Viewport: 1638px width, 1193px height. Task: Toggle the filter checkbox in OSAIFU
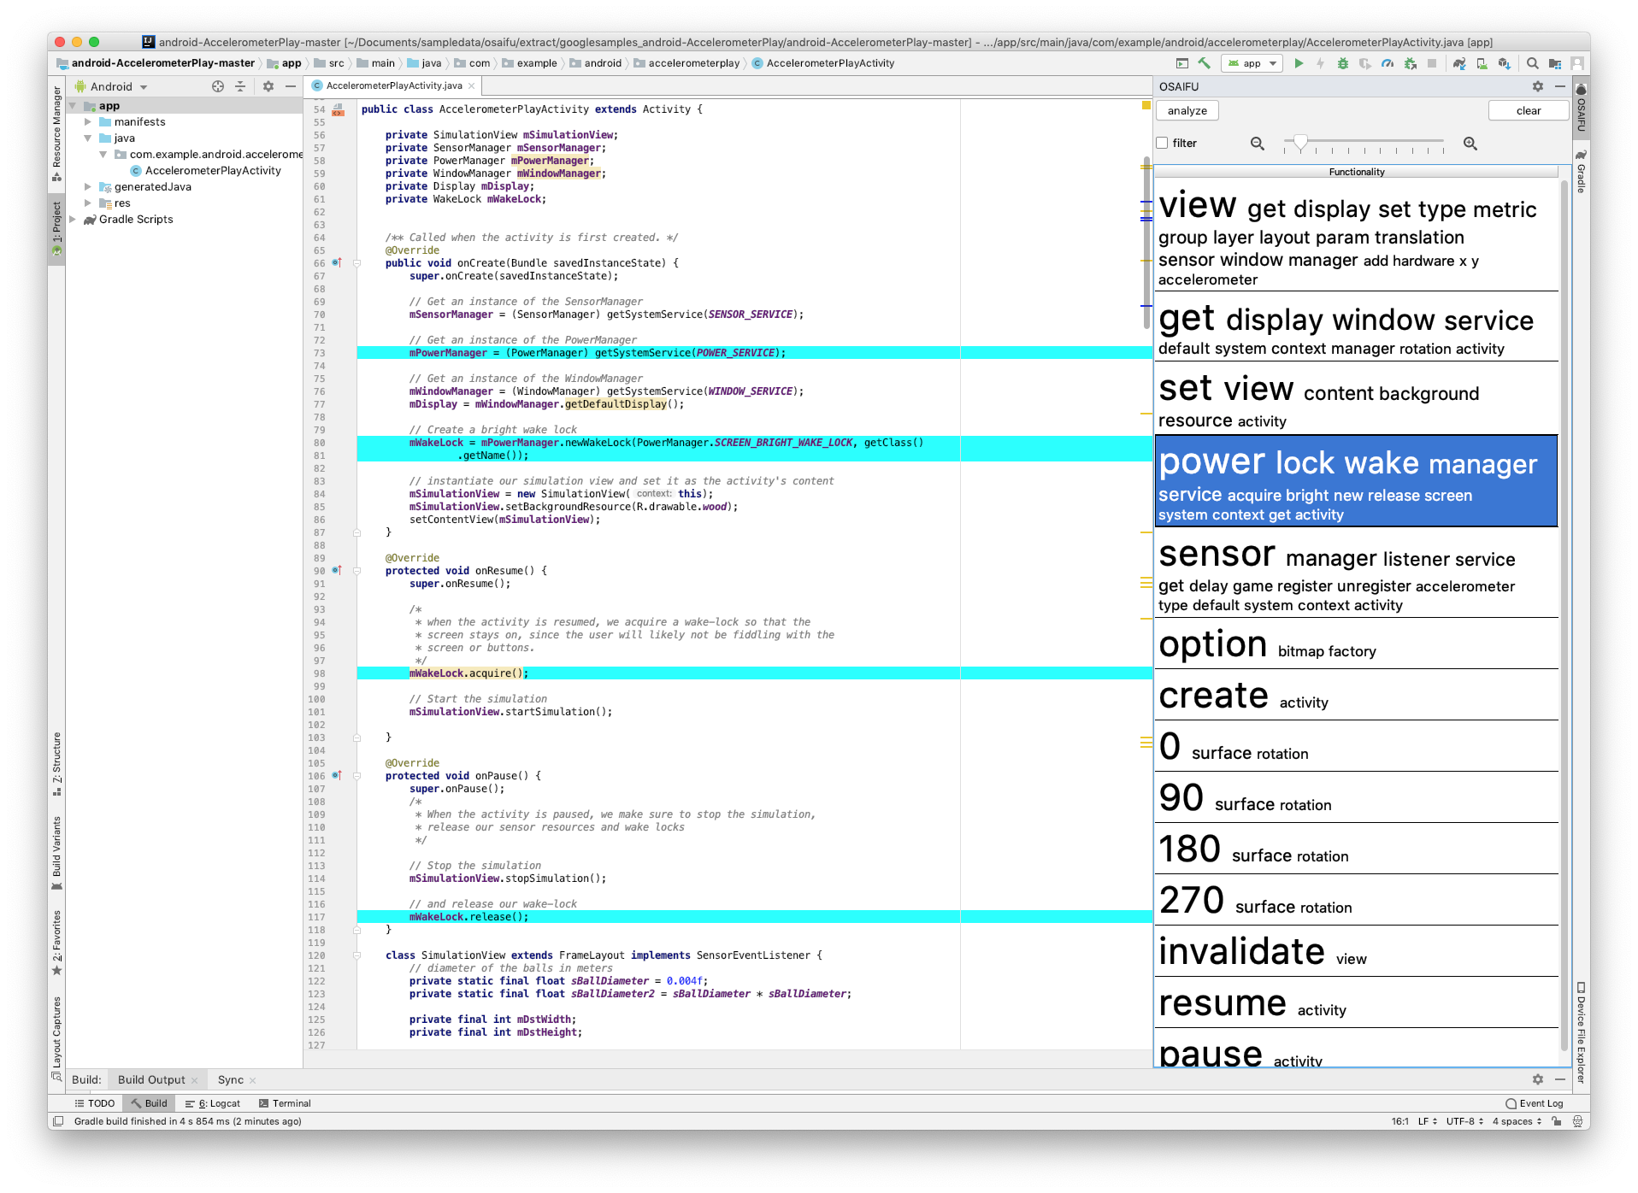(x=1163, y=143)
